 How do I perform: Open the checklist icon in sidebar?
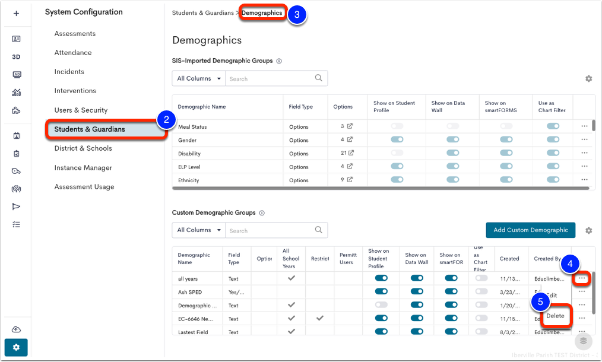click(x=16, y=224)
